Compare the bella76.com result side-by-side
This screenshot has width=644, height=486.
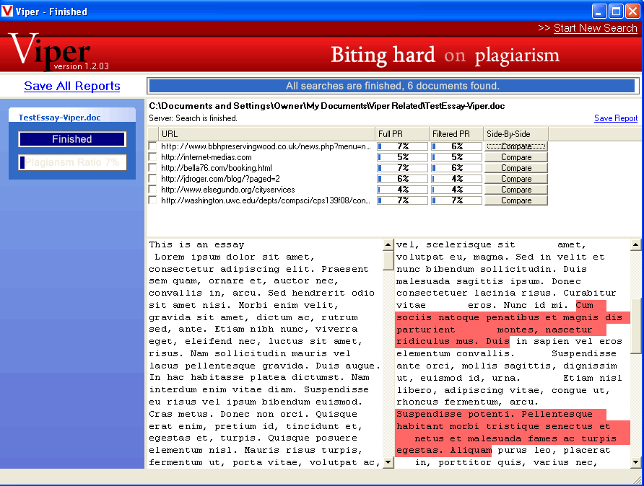(516, 168)
